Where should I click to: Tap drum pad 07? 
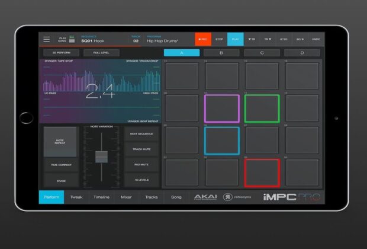262,141
